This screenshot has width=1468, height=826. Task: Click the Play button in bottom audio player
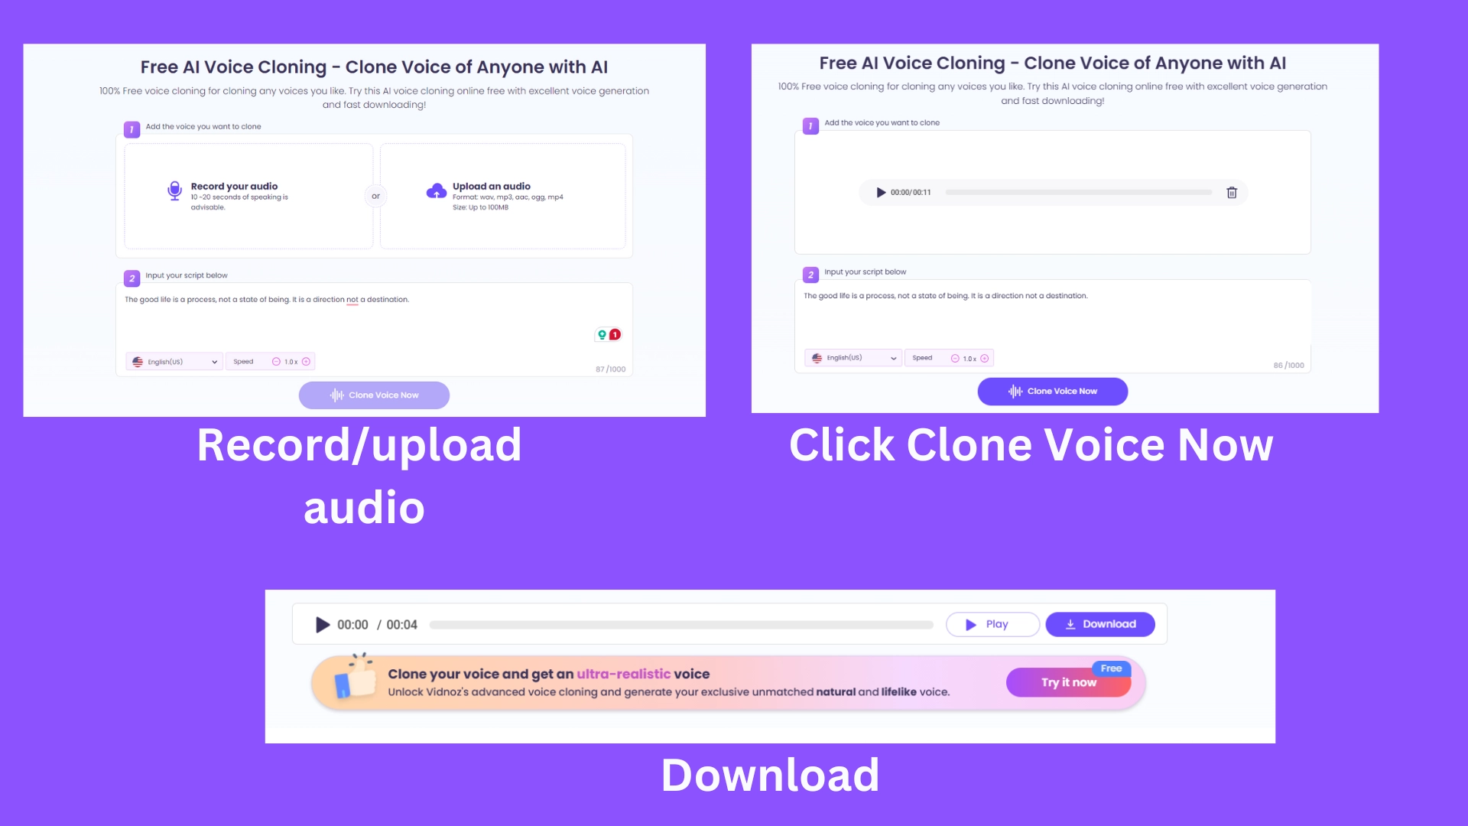tap(994, 623)
